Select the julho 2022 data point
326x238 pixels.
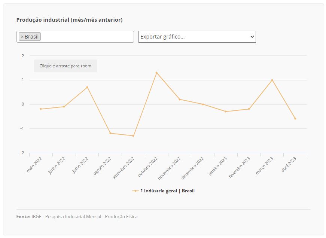(x=87, y=87)
